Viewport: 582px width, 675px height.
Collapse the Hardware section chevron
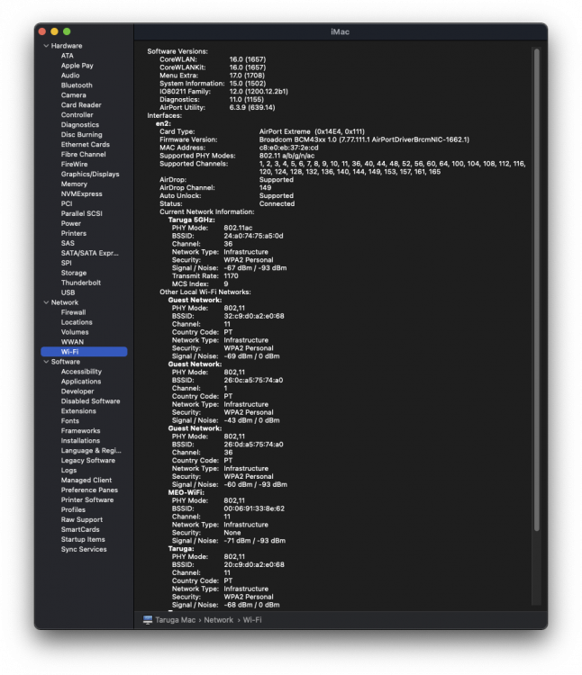pos(46,46)
